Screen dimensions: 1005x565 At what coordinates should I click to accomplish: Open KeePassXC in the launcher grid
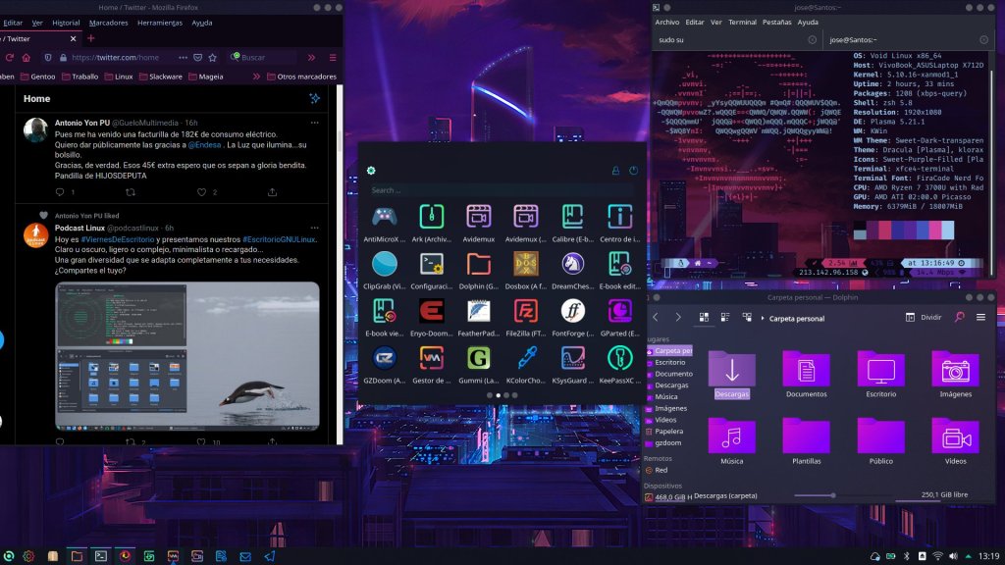(x=619, y=359)
